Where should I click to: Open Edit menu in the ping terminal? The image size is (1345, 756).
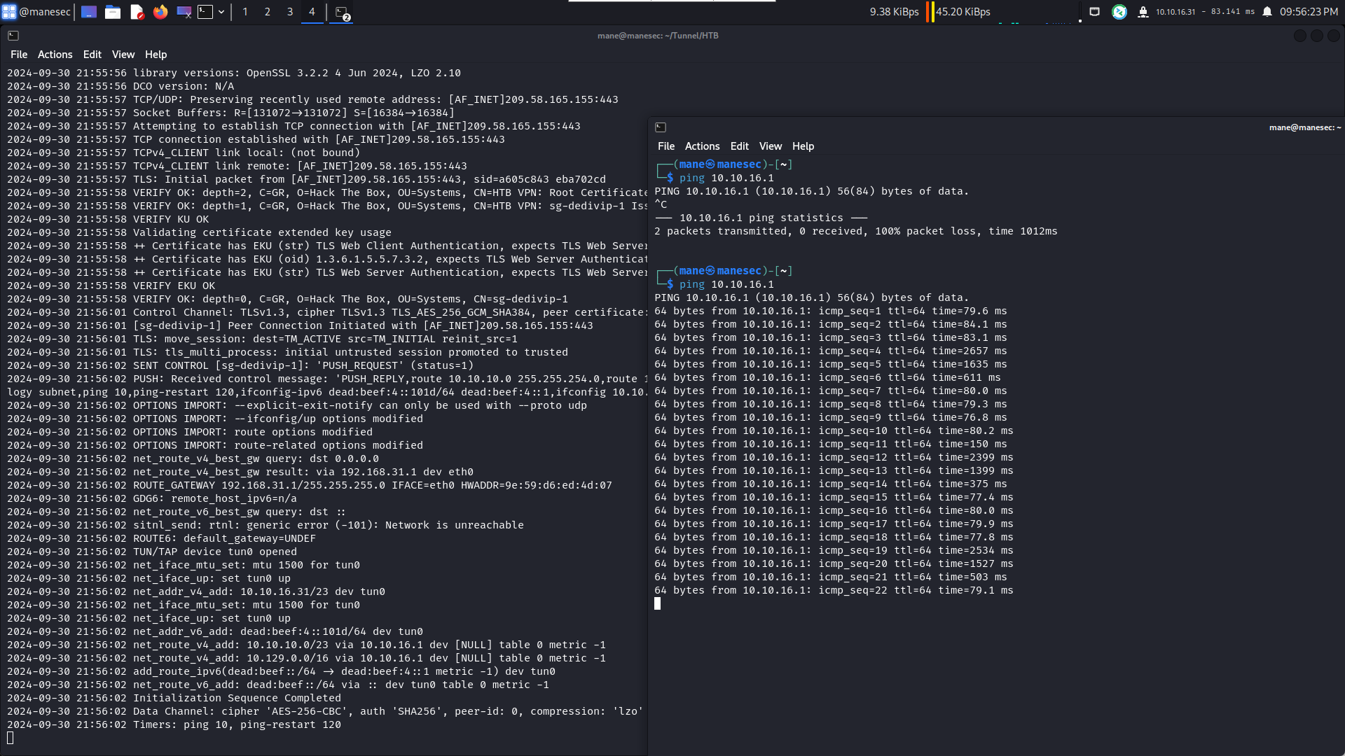pyautogui.click(x=739, y=146)
